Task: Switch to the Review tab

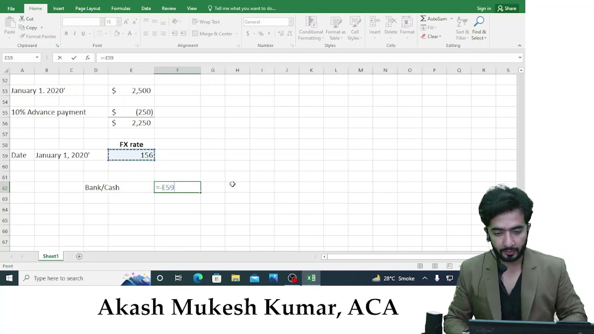Action: (169, 8)
